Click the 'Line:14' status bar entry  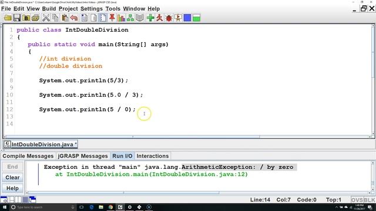coord(260,200)
